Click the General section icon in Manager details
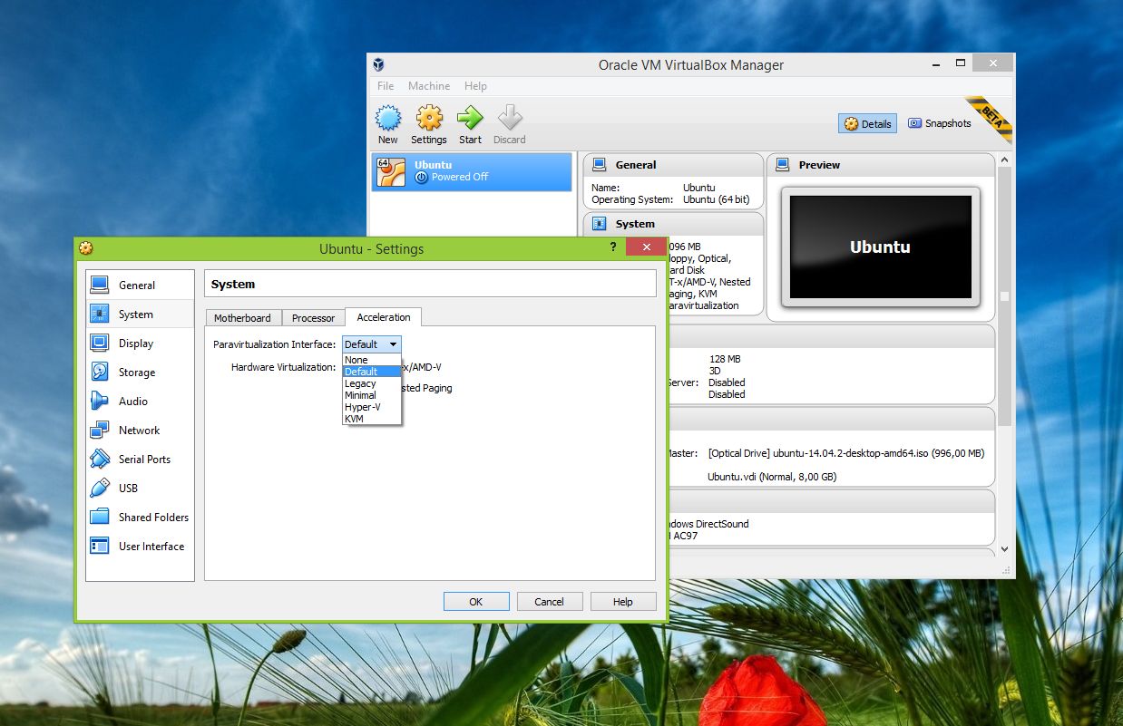The image size is (1123, 726). coord(599,165)
